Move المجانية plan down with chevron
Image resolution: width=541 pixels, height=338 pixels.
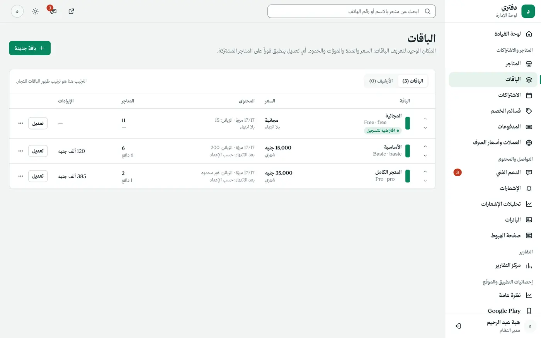pos(425,128)
